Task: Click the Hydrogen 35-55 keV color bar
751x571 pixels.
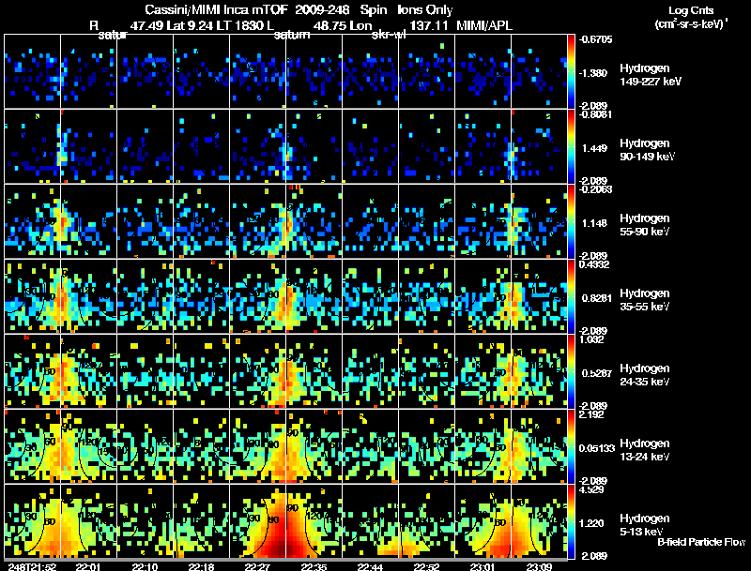Action: [571, 296]
